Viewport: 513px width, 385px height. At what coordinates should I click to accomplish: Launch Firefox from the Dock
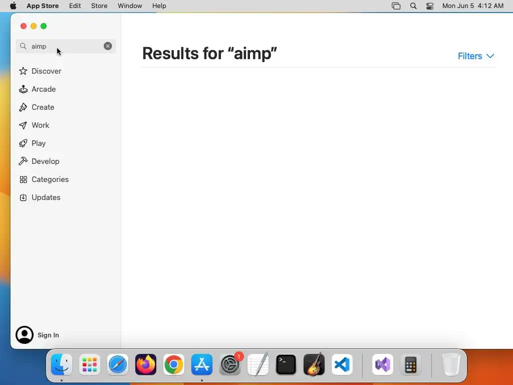click(x=146, y=364)
